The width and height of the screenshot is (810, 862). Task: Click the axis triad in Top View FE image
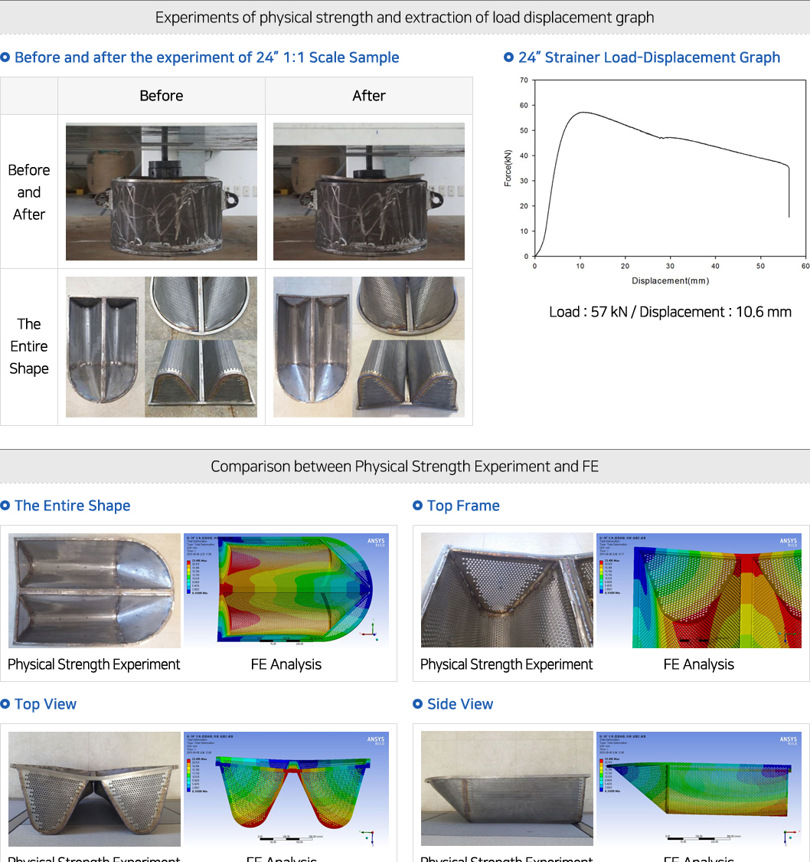[x=368, y=837]
